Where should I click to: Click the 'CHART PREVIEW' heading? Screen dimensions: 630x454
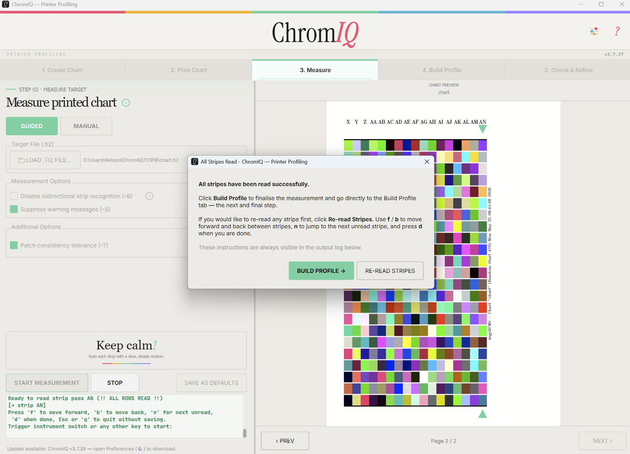tap(444, 85)
